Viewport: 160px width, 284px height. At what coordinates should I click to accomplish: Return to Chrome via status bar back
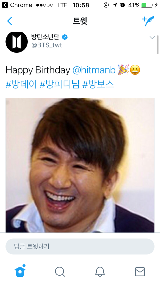pyautogui.click(x=17, y=5)
